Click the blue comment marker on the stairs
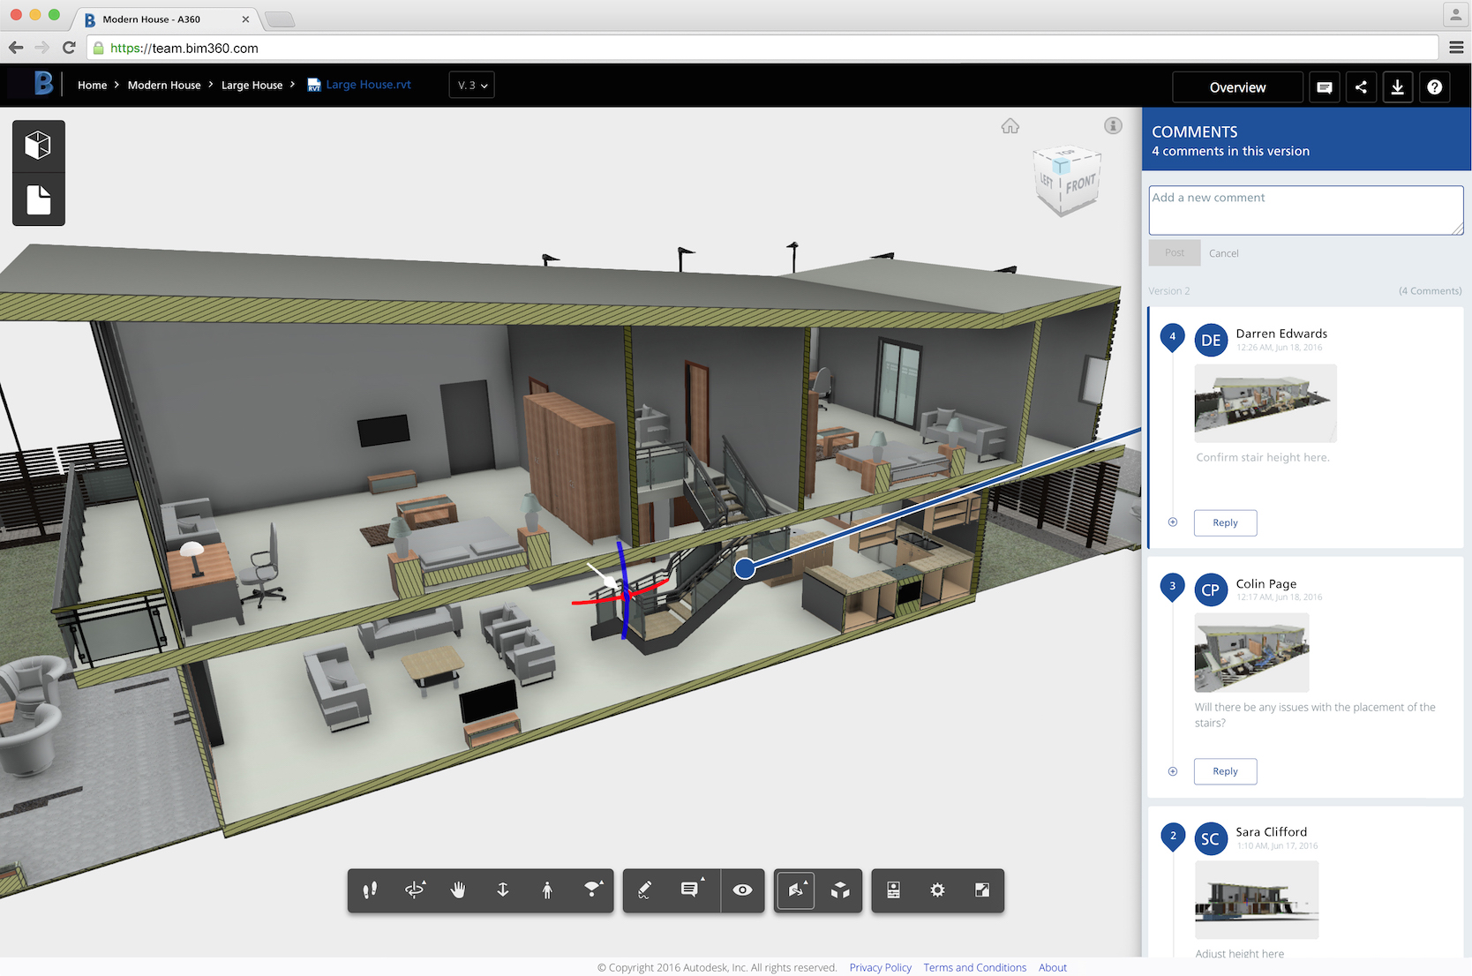 744,568
